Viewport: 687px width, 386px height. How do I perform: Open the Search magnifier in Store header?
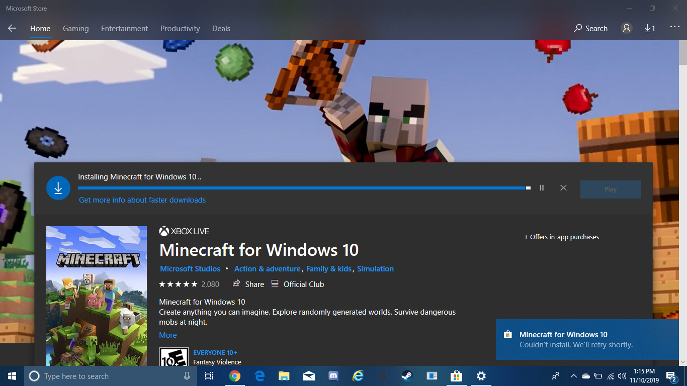[x=590, y=29]
